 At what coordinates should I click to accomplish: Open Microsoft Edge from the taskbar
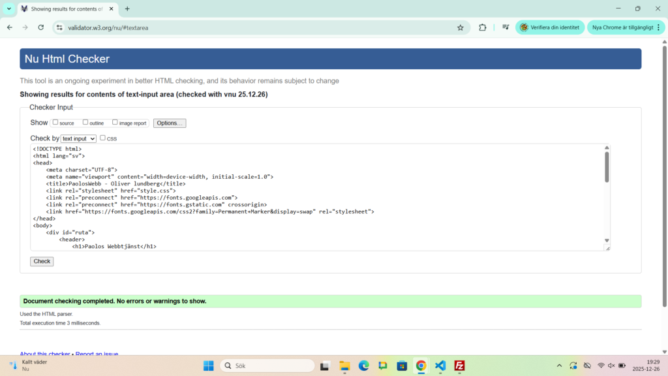(363, 366)
